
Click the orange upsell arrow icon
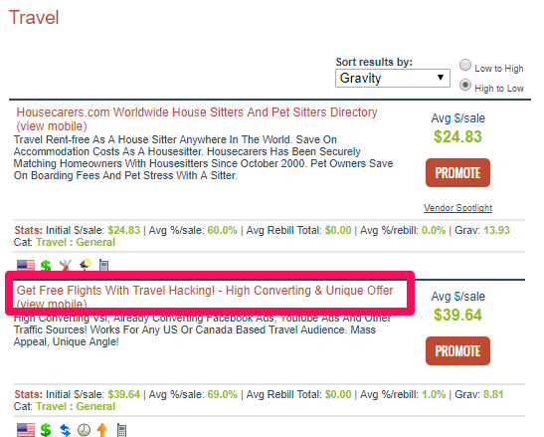click(x=102, y=430)
